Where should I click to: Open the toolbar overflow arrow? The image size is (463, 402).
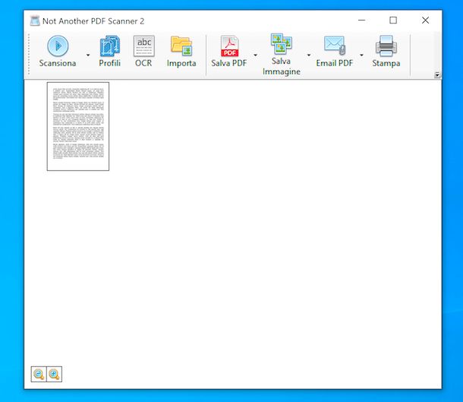click(437, 75)
